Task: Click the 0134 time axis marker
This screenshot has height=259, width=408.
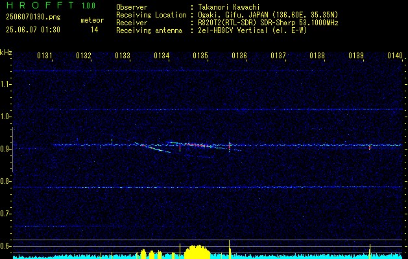Action: point(162,55)
